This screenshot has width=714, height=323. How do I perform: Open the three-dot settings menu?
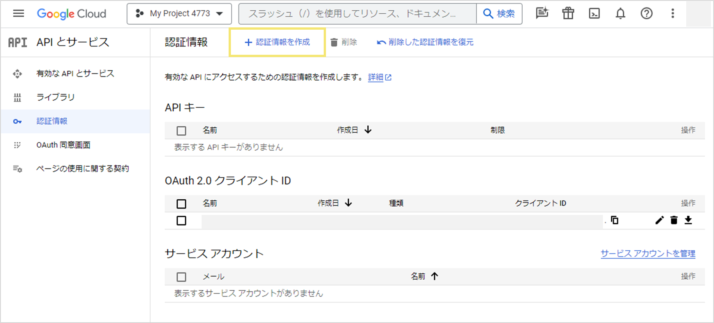click(673, 13)
